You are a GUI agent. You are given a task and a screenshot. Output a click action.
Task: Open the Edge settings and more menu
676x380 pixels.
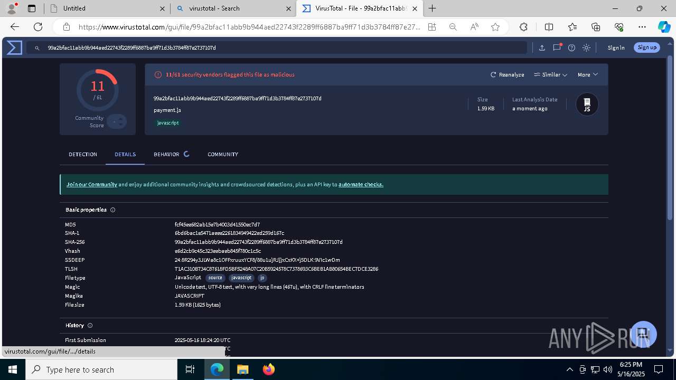[642, 27]
